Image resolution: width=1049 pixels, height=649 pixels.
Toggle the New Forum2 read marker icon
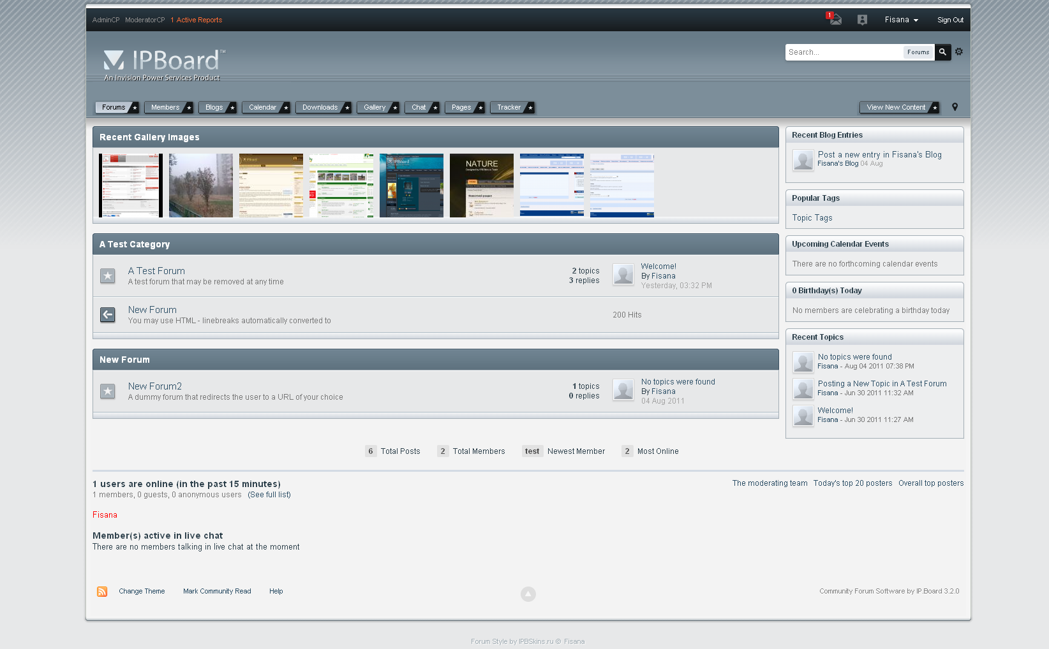[x=108, y=391]
